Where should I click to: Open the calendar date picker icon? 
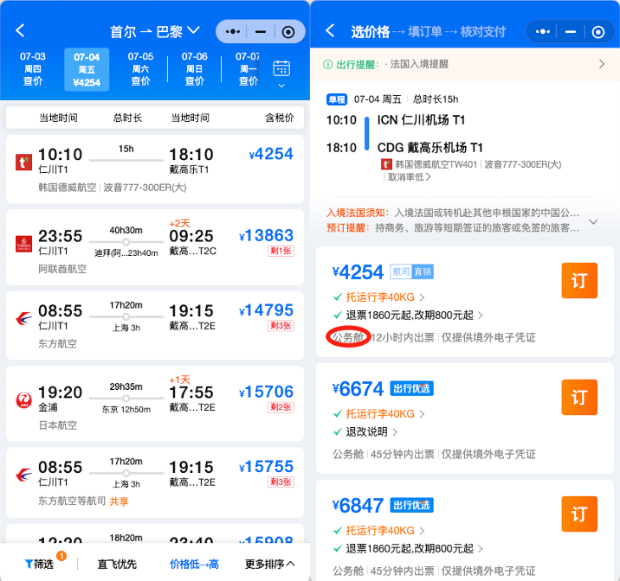pos(281,68)
